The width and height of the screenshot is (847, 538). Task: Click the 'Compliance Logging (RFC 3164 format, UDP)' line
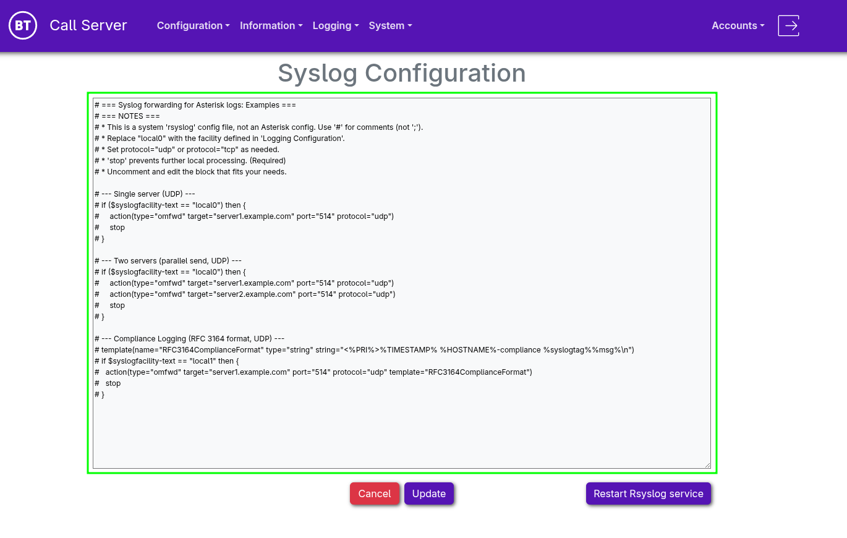pyautogui.click(x=189, y=339)
